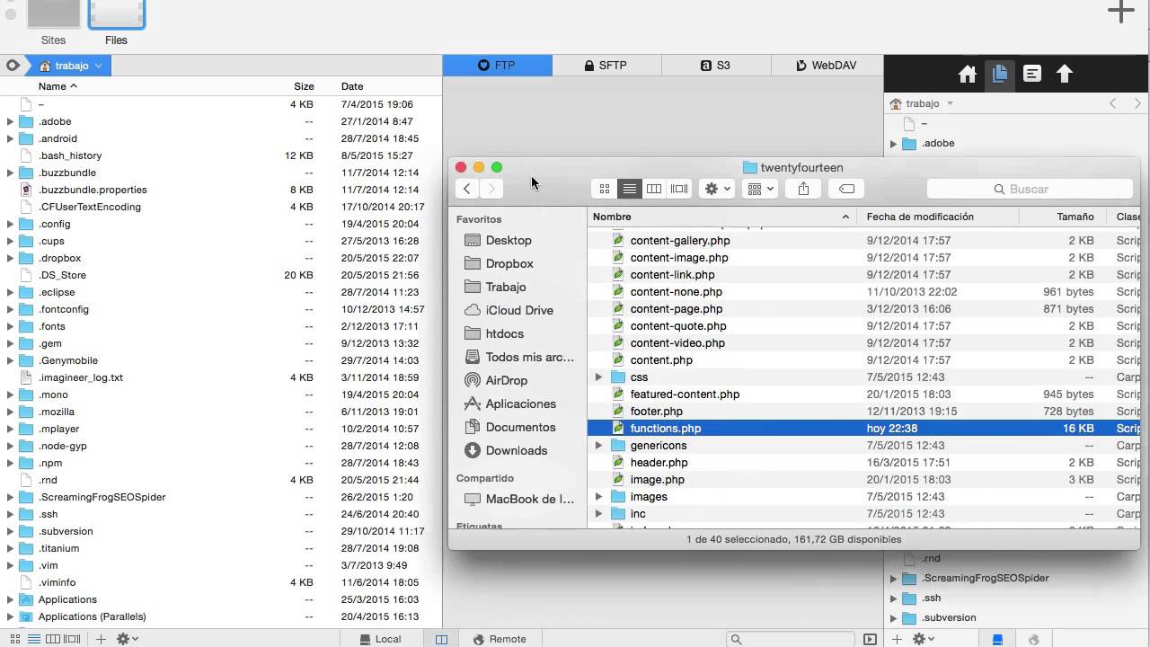Open iCloud Drive in the Finder sidebar
Image resolution: width=1150 pixels, height=647 pixels.
pyautogui.click(x=519, y=310)
